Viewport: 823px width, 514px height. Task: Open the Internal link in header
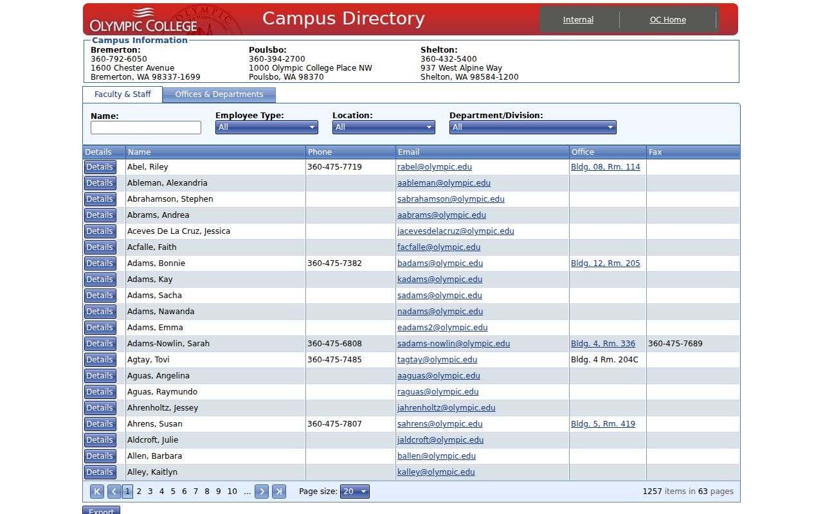(578, 20)
